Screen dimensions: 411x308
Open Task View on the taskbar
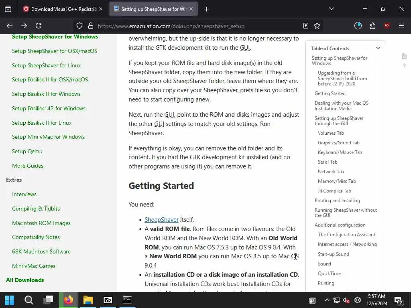pyautogui.click(x=48, y=300)
